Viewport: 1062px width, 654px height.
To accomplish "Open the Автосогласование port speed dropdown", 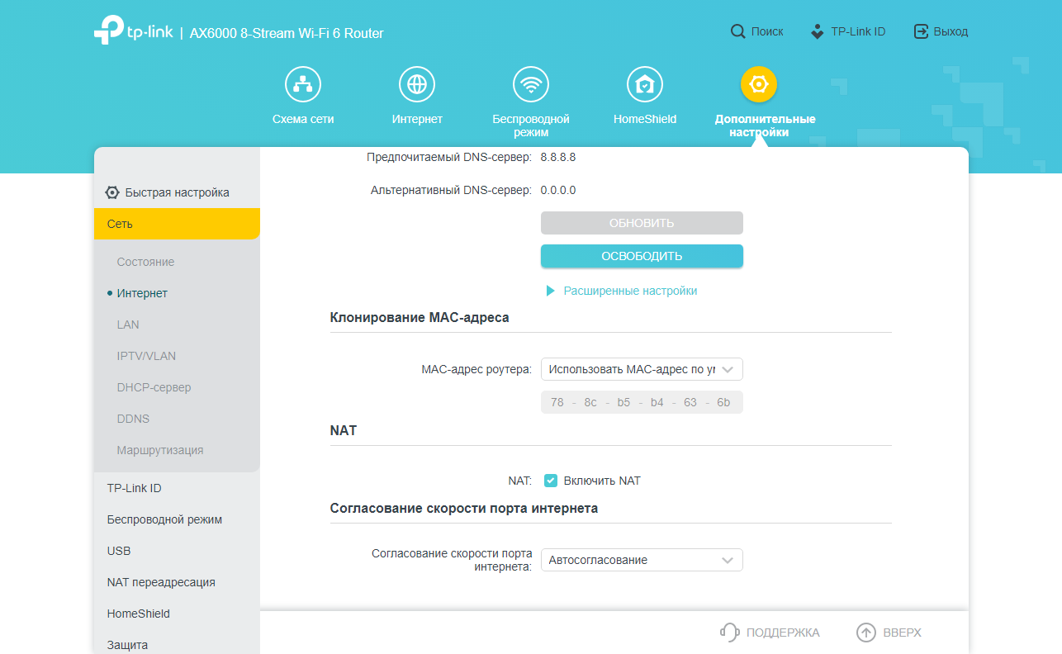I will [x=642, y=560].
